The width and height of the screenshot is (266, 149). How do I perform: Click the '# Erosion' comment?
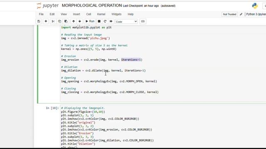69,56
